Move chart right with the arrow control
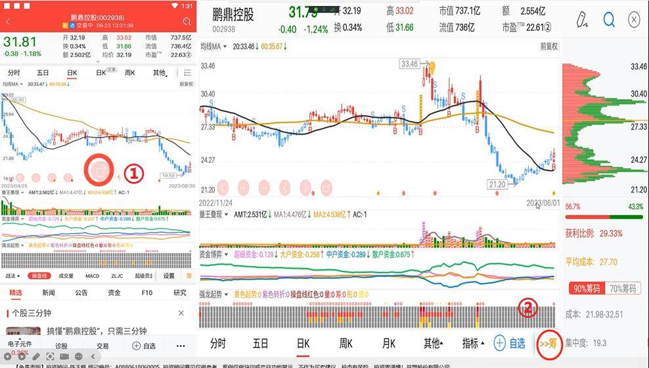Image resolution: width=649 pixels, height=368 pixels. click(x=305, y=187)
